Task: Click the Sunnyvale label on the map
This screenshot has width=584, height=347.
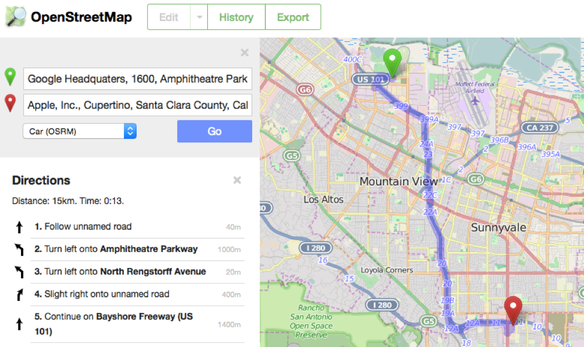Action: tap(499, 227)
